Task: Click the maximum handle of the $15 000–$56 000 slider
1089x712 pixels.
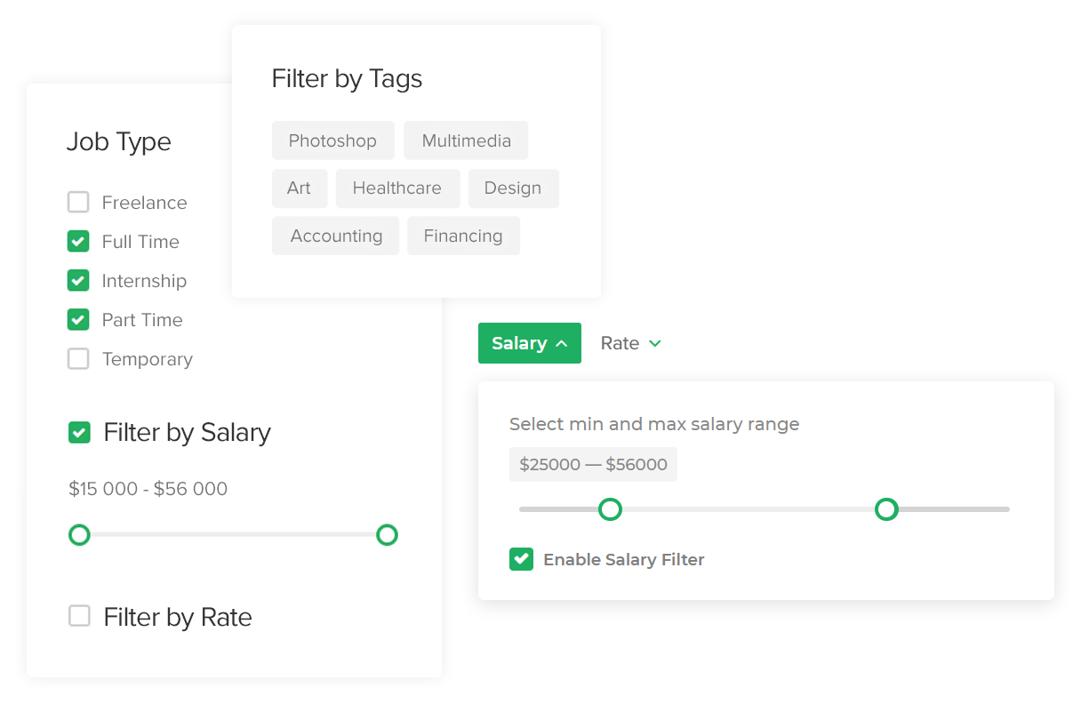Action: pyautogui.click(x=387, y=535)
